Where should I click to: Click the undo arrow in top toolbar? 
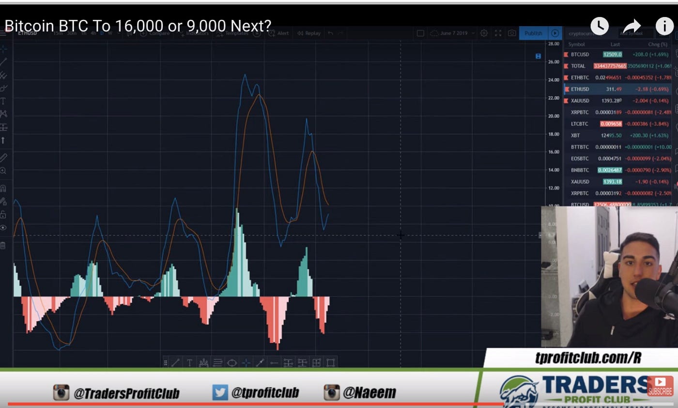pos(330,33)
